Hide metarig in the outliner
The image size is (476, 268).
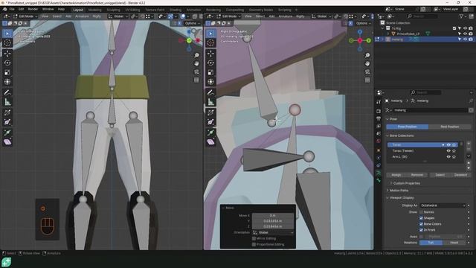tap(465, 39)
